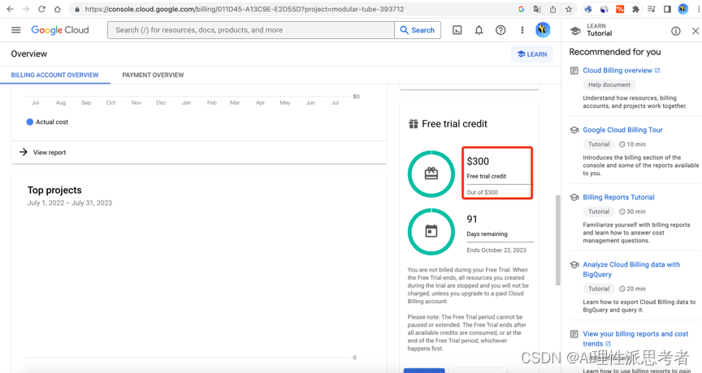The height and width of the screenshot is (373, 702).
Task: Open the Chrome profile avatar
Action: (682, 9)
